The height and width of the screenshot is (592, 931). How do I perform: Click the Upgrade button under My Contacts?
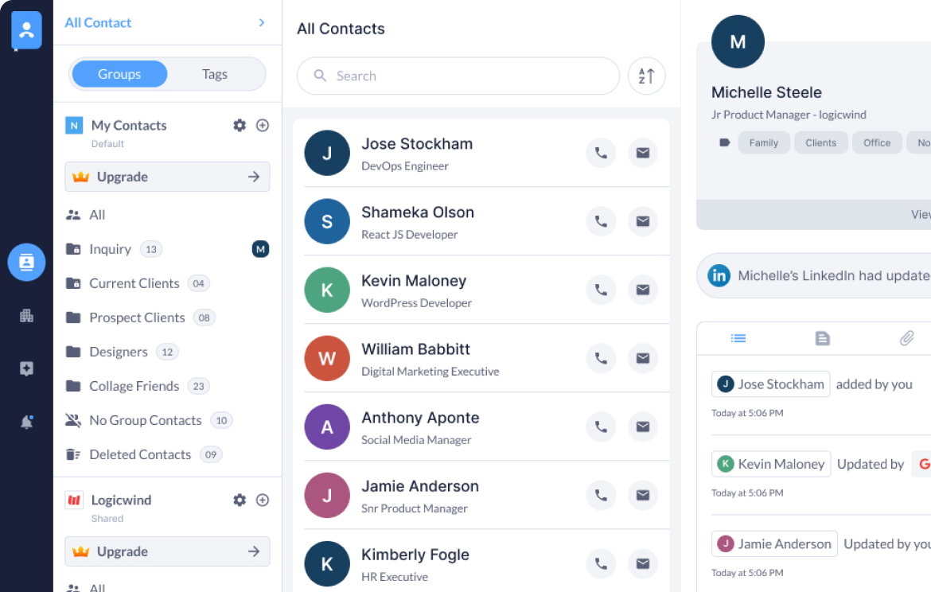[x=167, y=177]
